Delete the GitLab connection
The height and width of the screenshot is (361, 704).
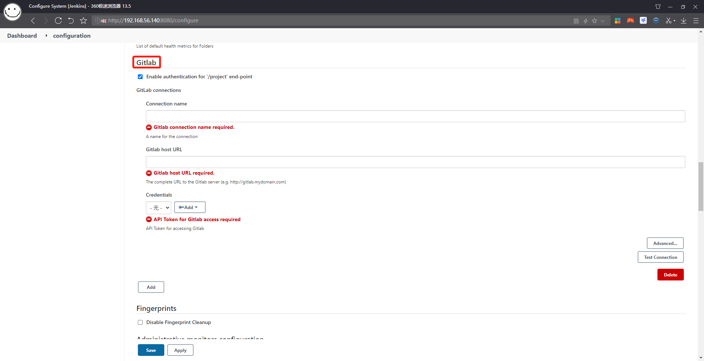[671, 275]
